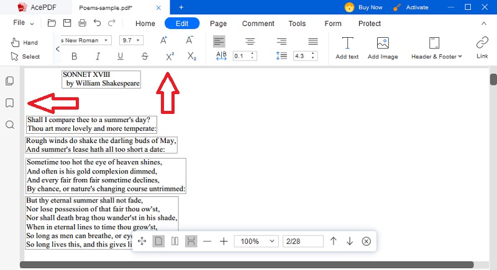Save the document with the floppy icon
The height and width of the screenshot is (270, 497).
coord(67,23)
